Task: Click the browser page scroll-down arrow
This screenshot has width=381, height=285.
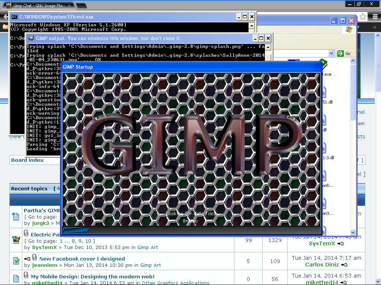Action: coord(378,281)
